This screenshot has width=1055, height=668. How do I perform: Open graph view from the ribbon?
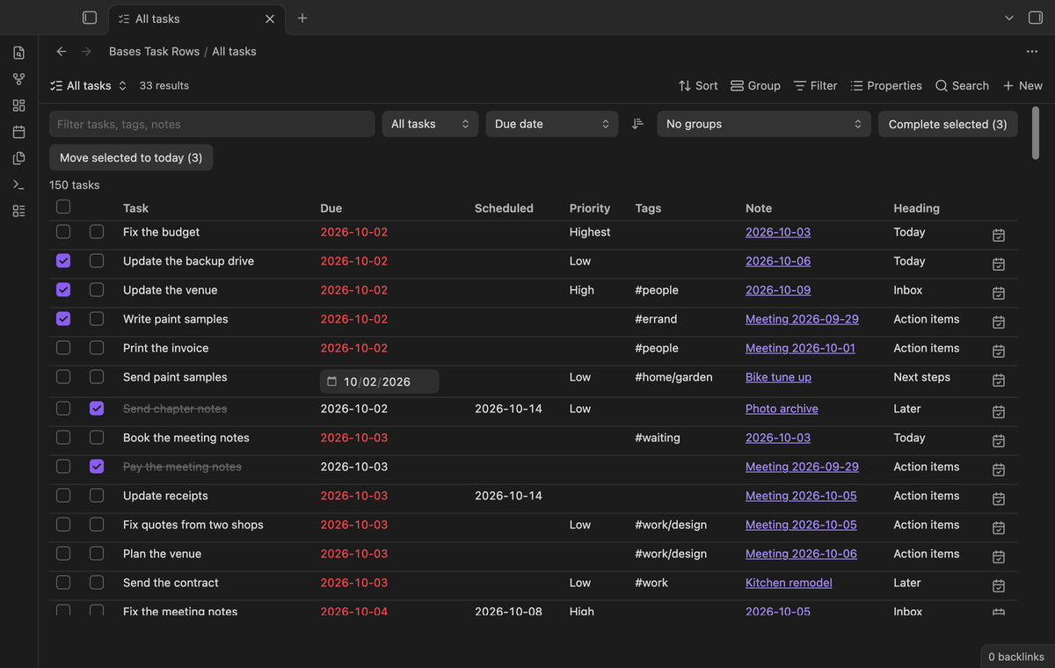[x=18, y=79]
